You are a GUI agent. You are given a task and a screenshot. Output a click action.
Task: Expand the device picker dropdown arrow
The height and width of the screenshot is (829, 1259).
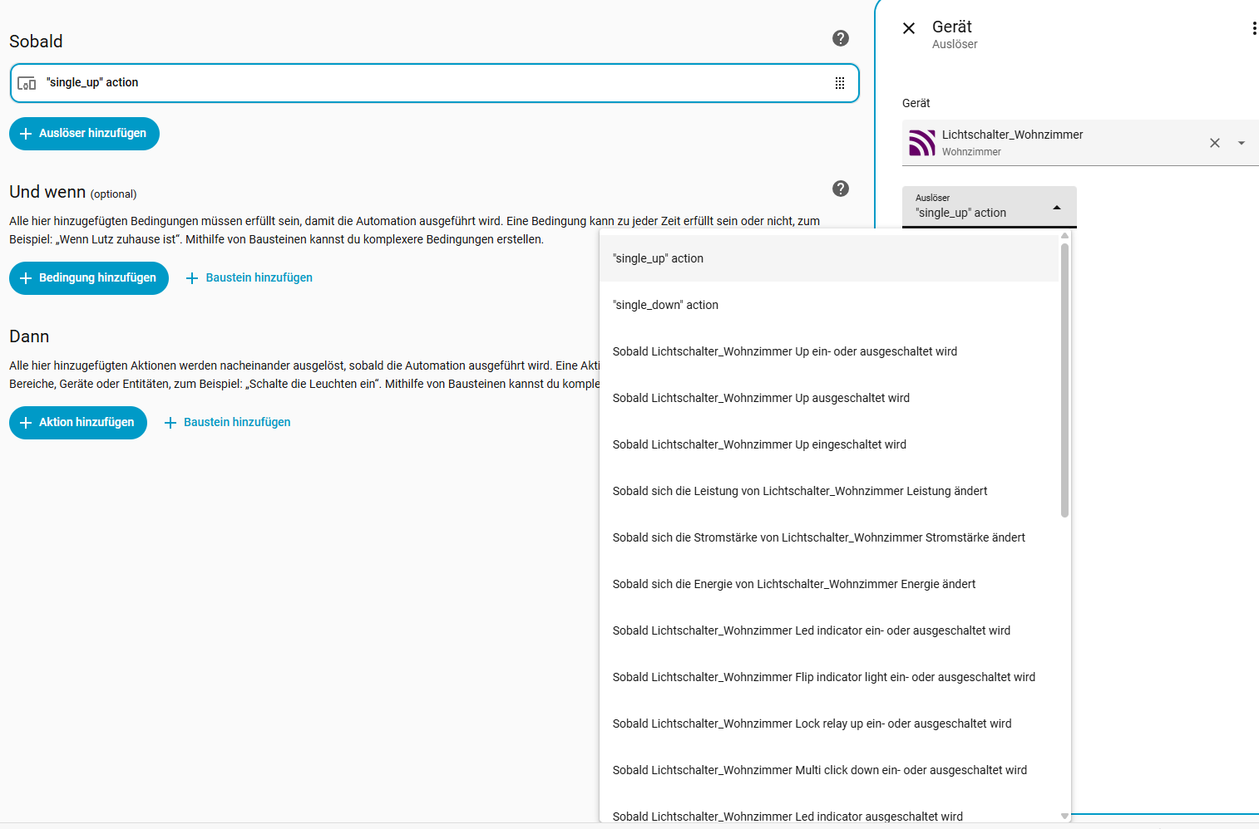[1242, 143]
